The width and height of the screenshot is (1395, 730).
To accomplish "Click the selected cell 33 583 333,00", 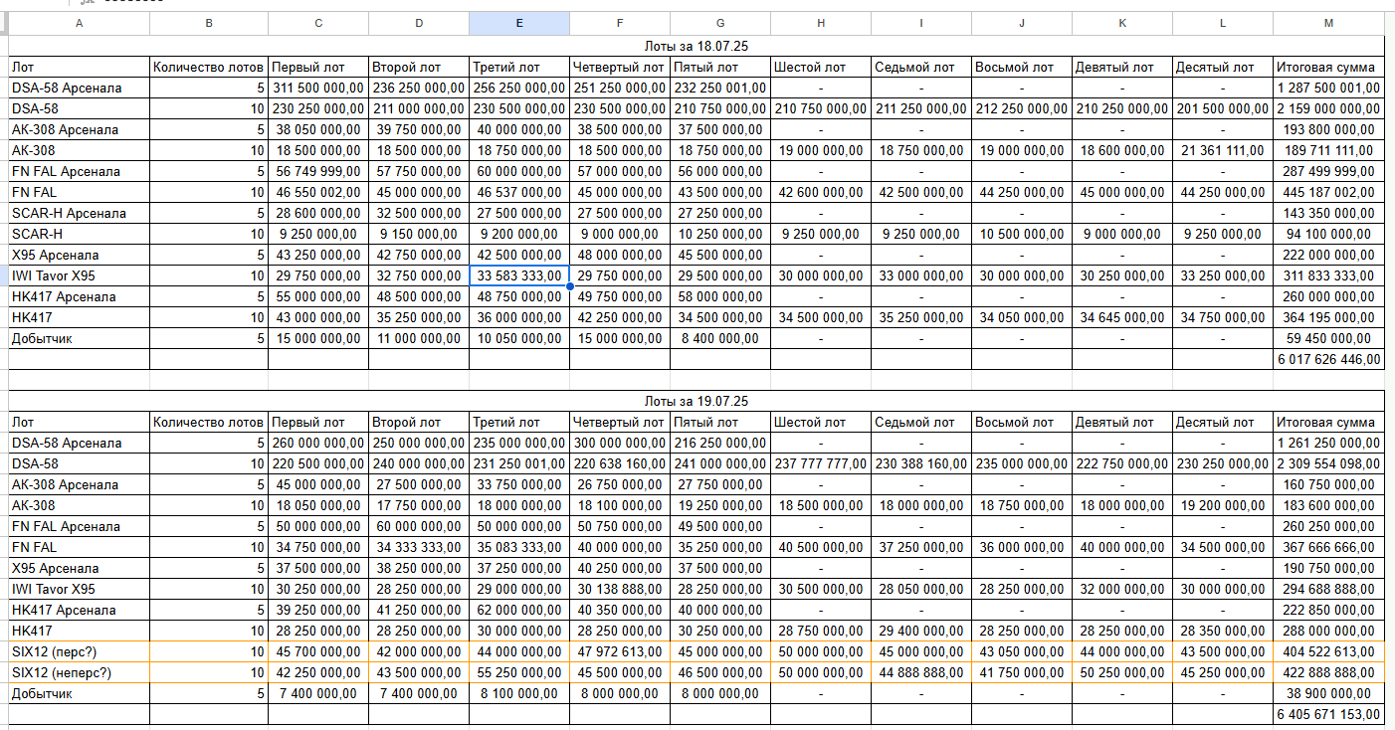I will 519,275.
